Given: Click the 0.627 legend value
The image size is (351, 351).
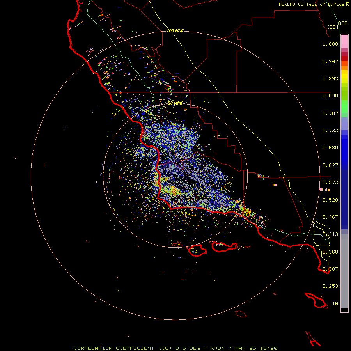Looking at the screenshot, I should [330, 165].
